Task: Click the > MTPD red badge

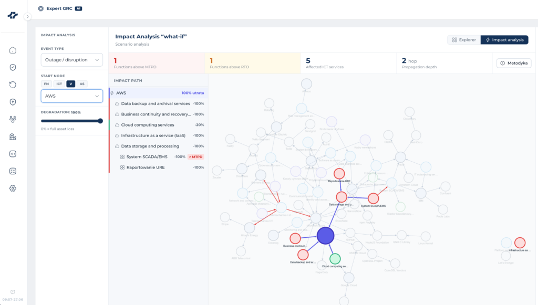Action: coord(196,156)
